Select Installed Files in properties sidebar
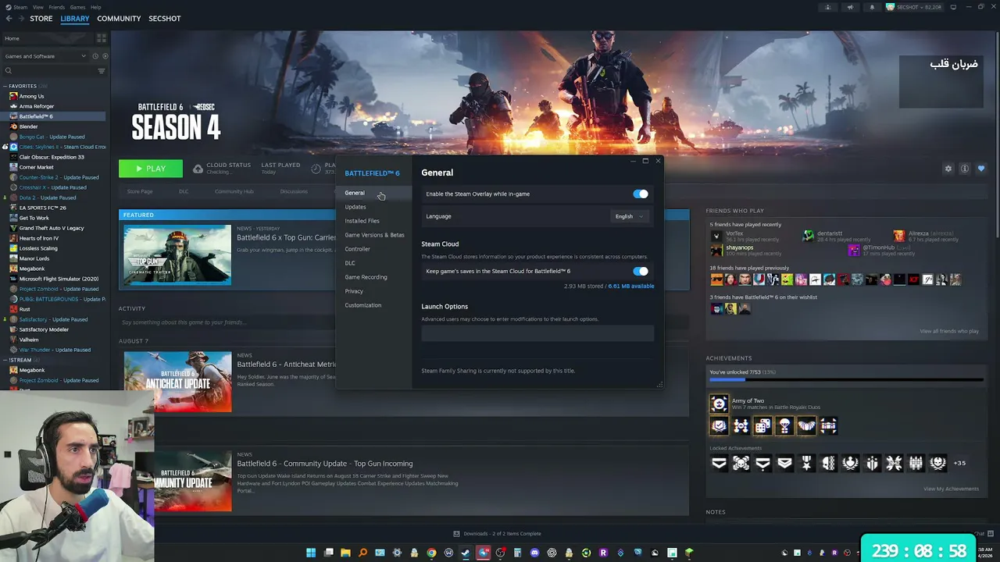 tap(362, 221)
